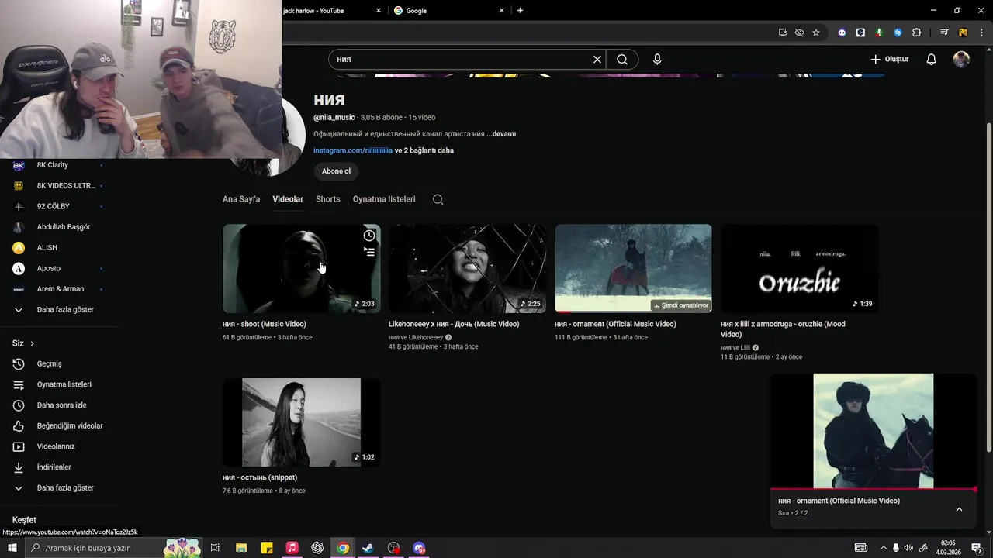
Task: Expand the channel description with ...devamı
Action: click(501, 134)
